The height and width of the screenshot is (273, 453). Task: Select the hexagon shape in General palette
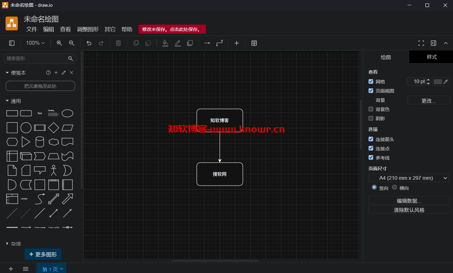coord(12,142)
